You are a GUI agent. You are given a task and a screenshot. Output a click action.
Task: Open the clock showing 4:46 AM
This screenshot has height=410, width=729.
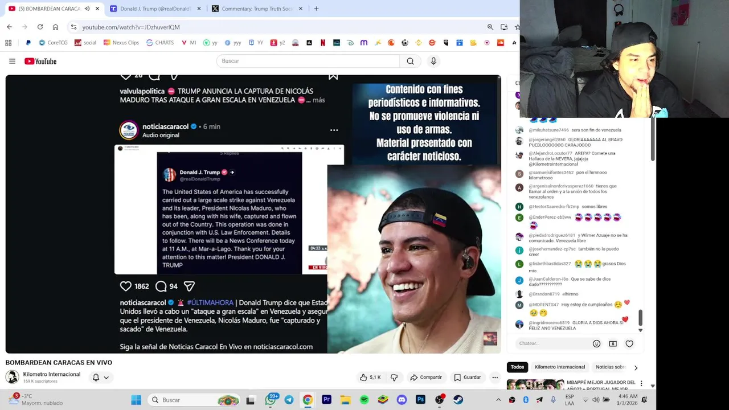coord(628,400)
